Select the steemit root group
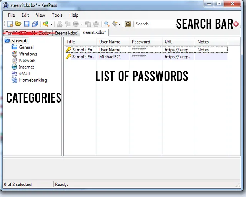Image resolution: width=246 pixels, height=197 pixels. pos(20,40)
